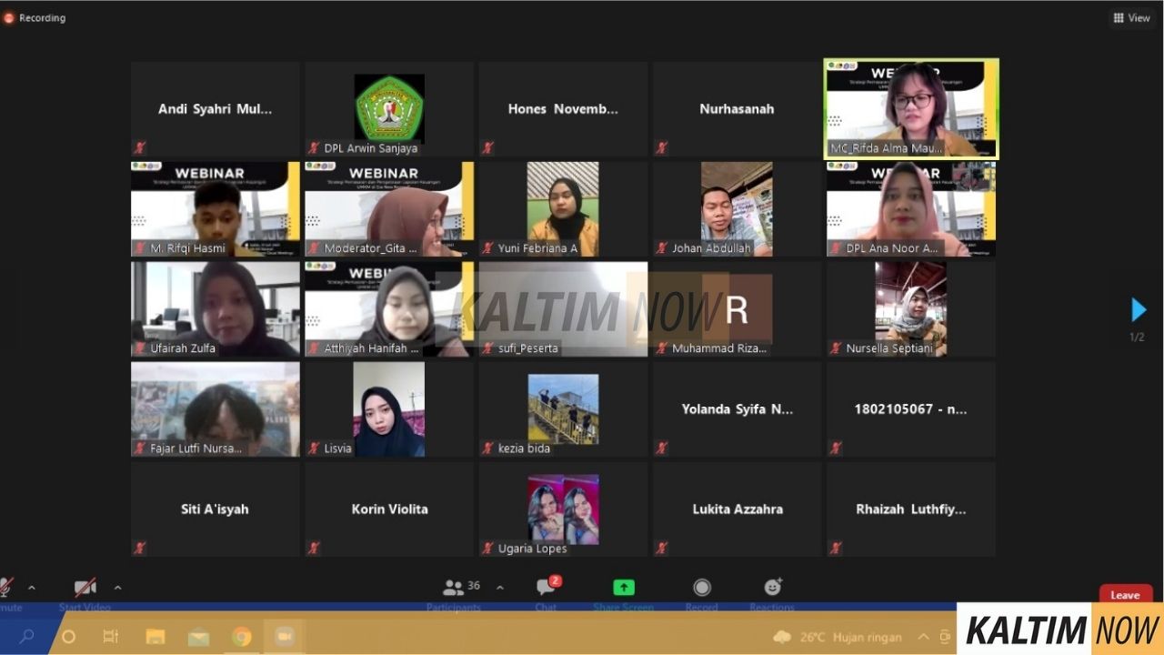Click the Windows taskbar search icon
Viewport: 1164px width, 655px height.
pos(26,637)
